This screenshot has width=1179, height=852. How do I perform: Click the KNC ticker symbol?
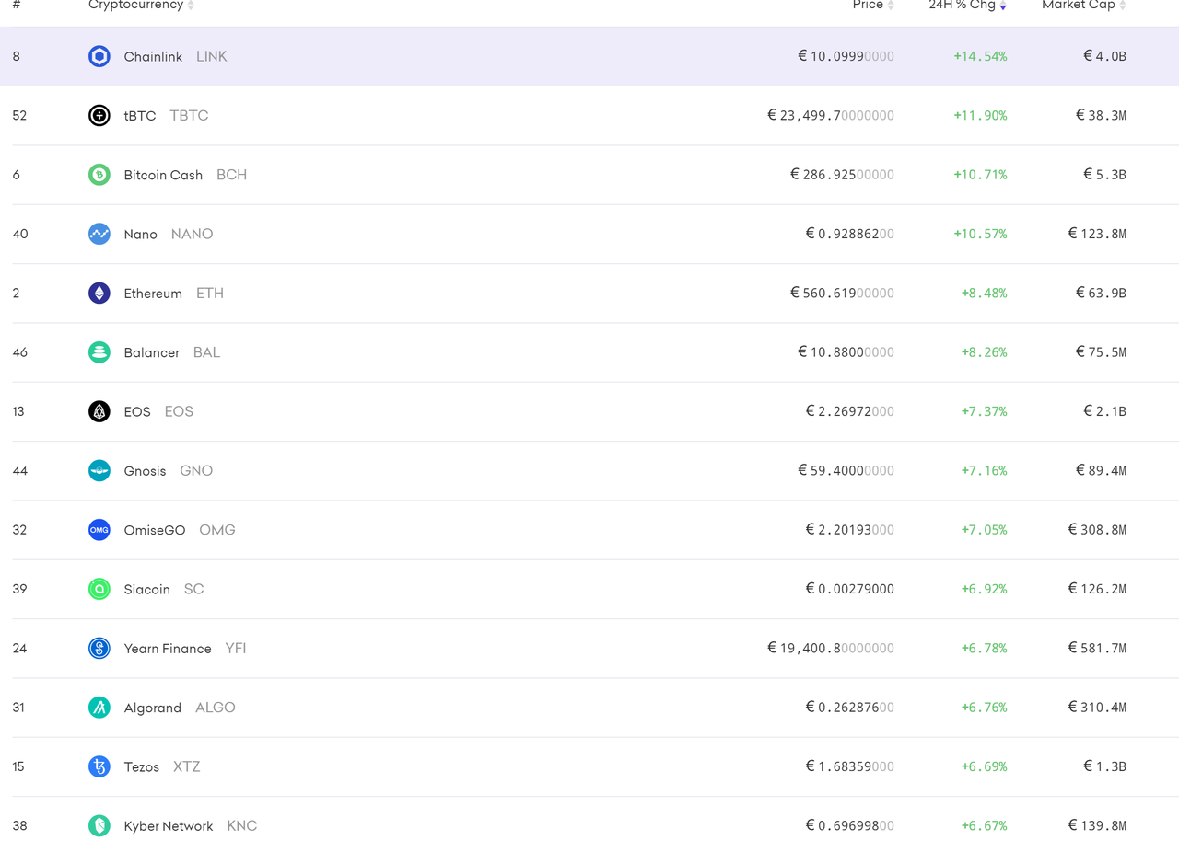242,825
